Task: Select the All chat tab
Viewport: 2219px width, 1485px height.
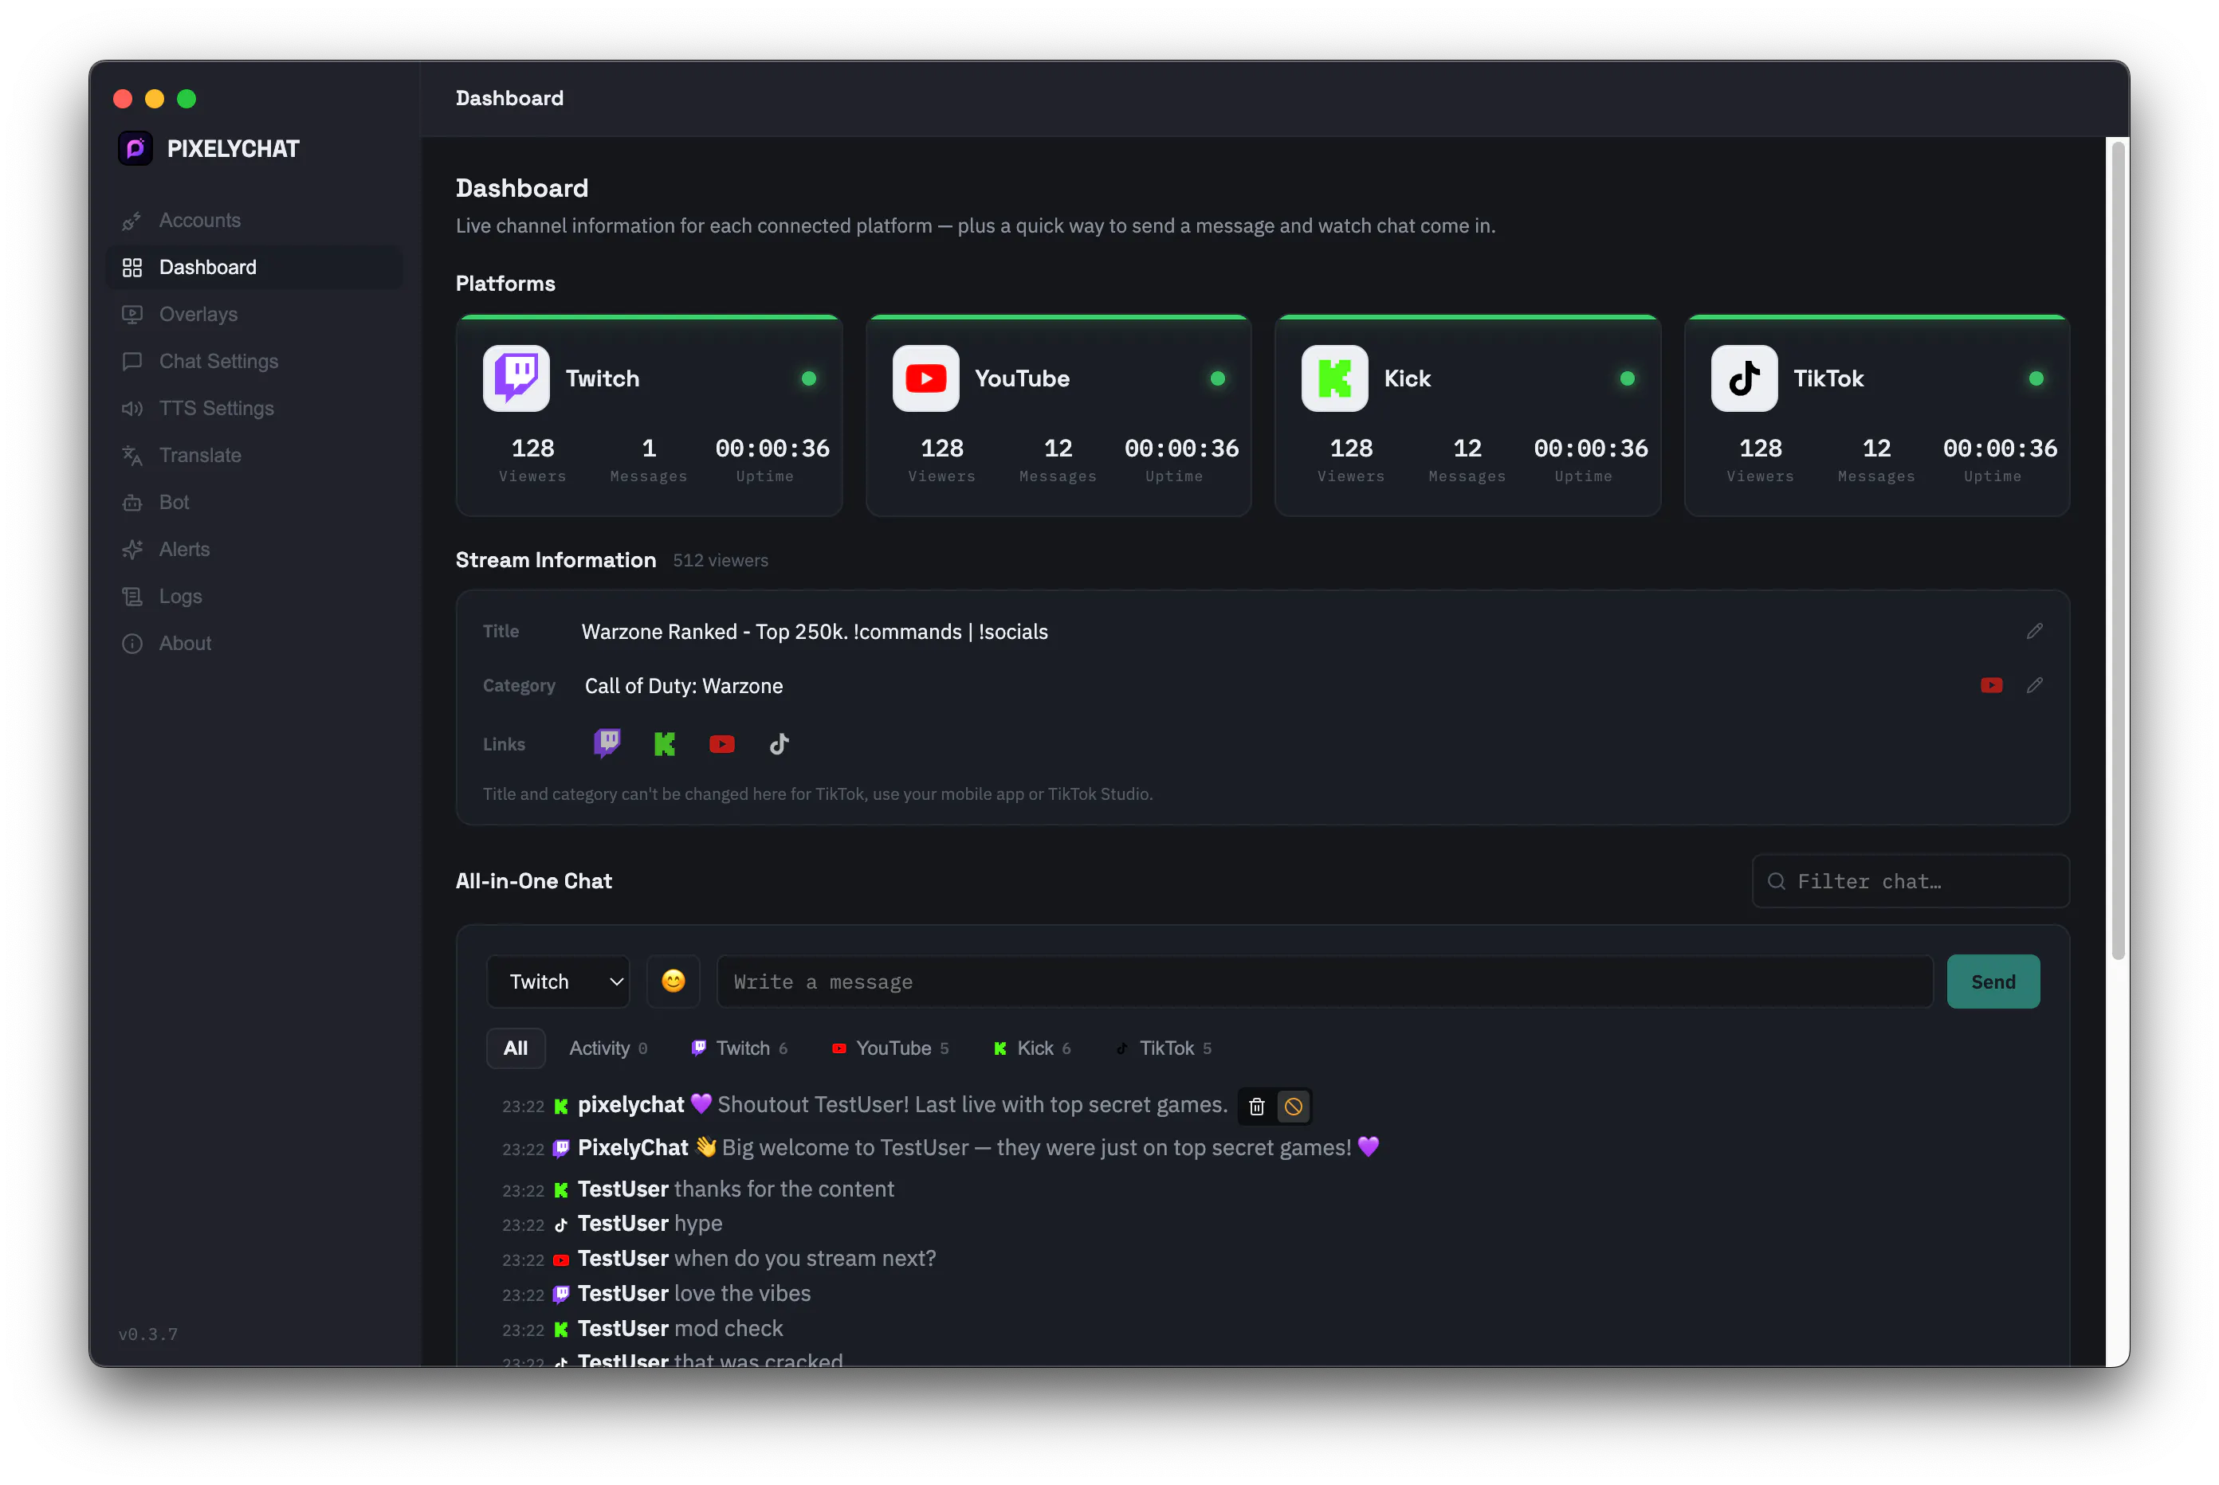Action: coord(516,1048)
